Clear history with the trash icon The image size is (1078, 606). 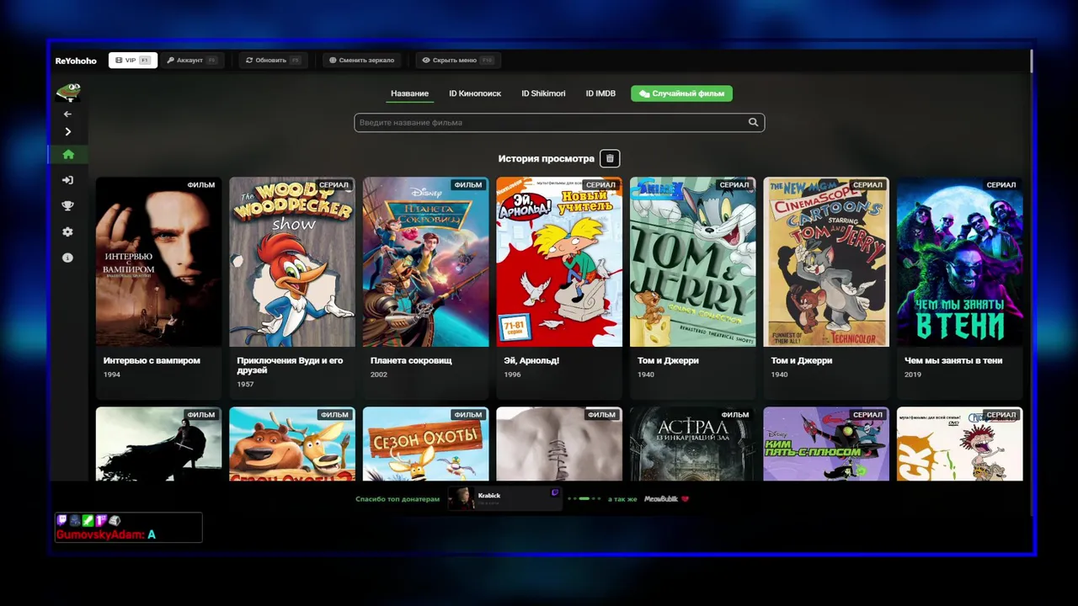610,158
